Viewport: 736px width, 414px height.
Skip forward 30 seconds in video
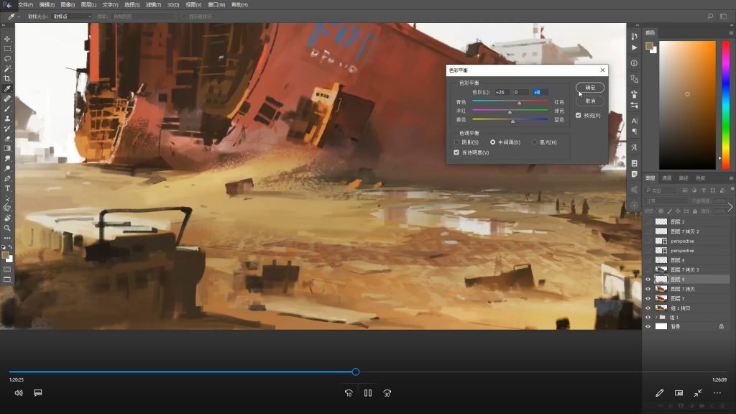click(387, 393)
